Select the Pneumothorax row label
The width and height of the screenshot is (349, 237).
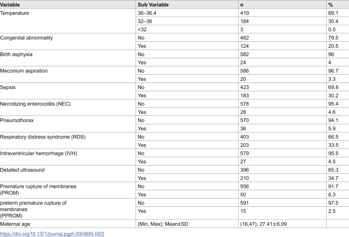click(x=17, y=120)
